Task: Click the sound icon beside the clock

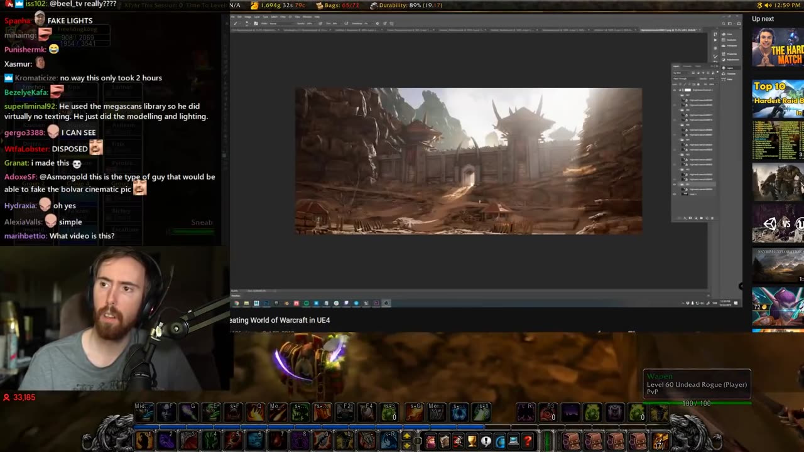Action: pyautogui.click(x=768, y=5)
